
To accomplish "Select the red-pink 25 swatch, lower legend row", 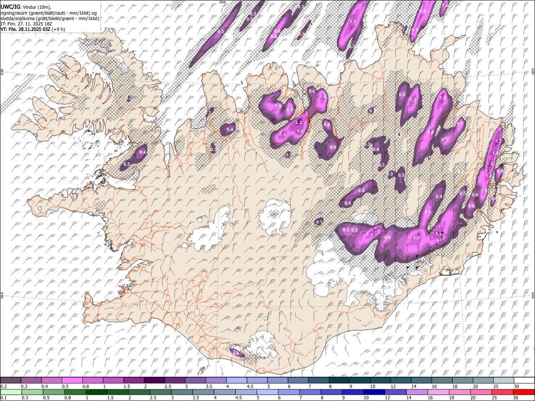I will tap(502, 392).
